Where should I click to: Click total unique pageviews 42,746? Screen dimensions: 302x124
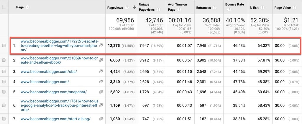(154, 20)
